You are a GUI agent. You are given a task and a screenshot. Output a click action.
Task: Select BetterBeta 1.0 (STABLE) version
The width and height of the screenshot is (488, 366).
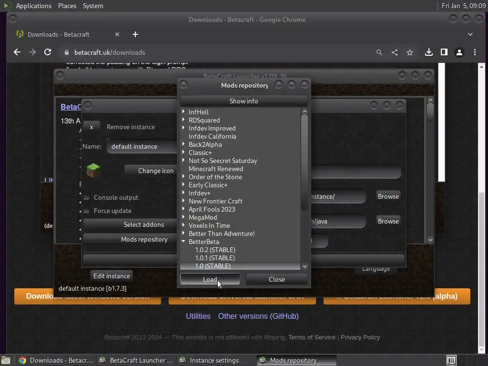[x=213, y=266]
